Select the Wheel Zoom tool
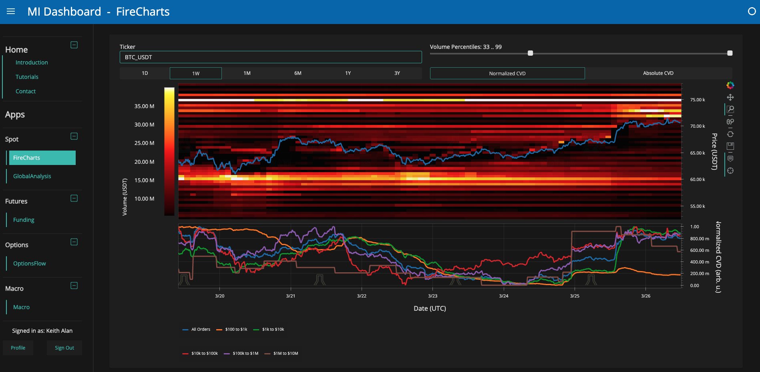Viewport: 760px width, 372px height. pos(730,122)
